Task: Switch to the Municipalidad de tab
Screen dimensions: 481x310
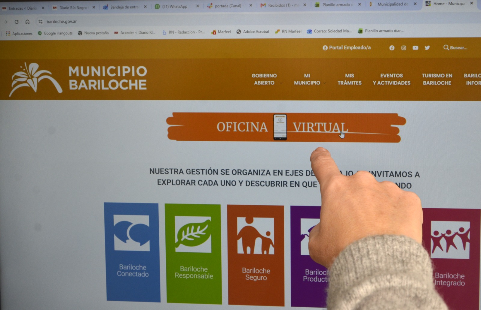Action: [392, 4]
